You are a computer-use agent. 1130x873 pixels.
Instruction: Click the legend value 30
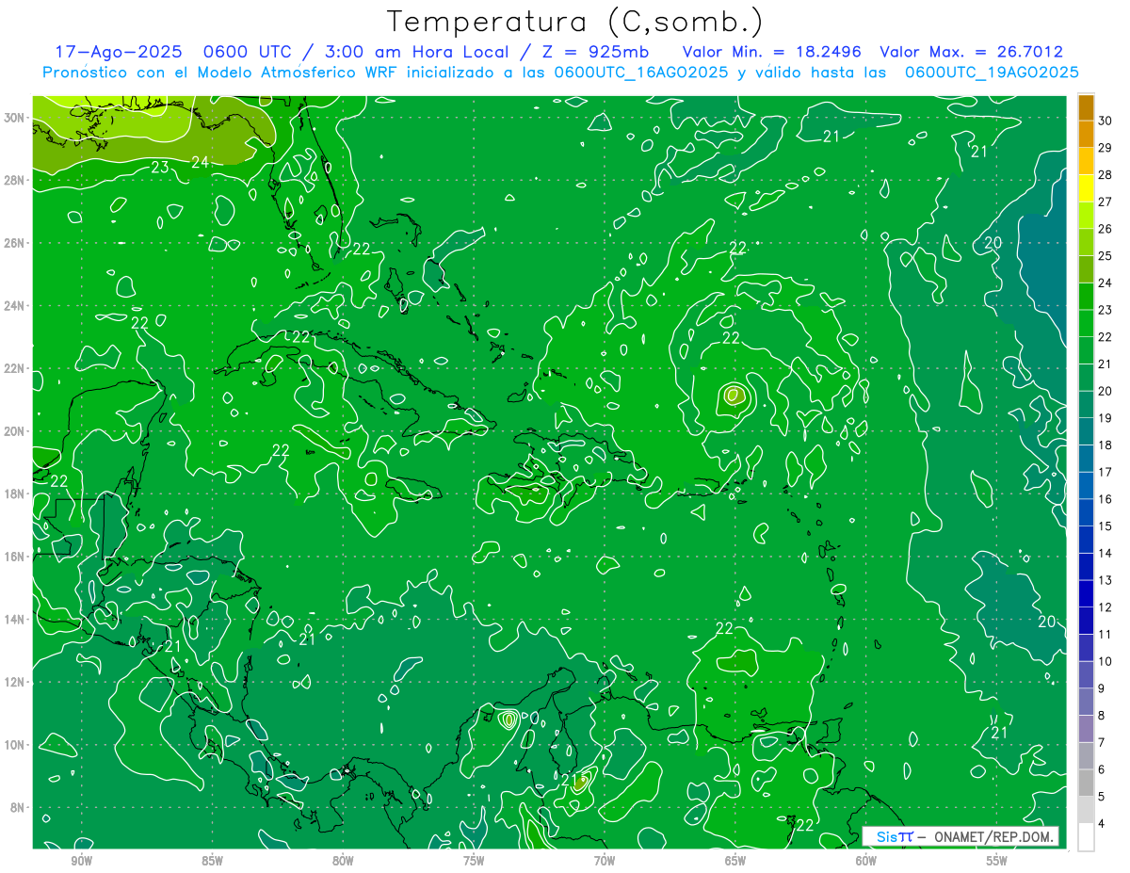1106,121
